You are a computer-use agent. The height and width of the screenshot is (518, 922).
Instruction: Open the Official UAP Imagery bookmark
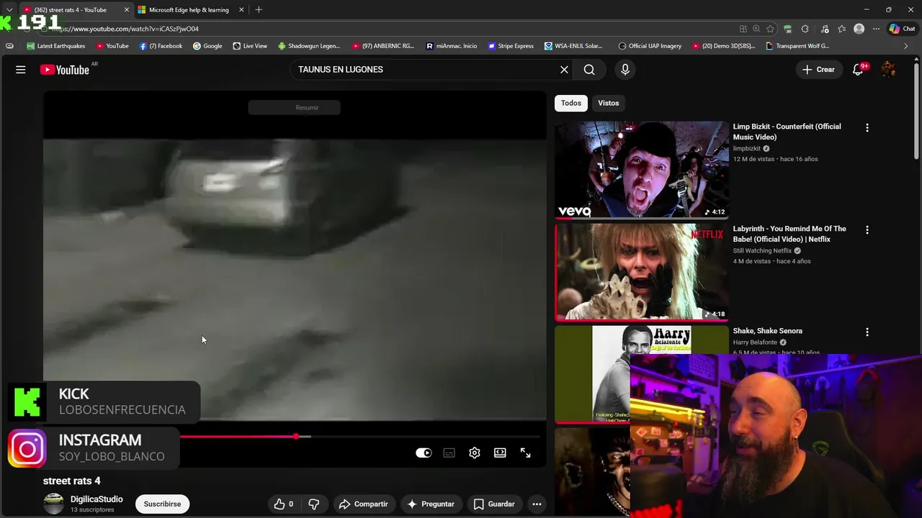point(650,46)
